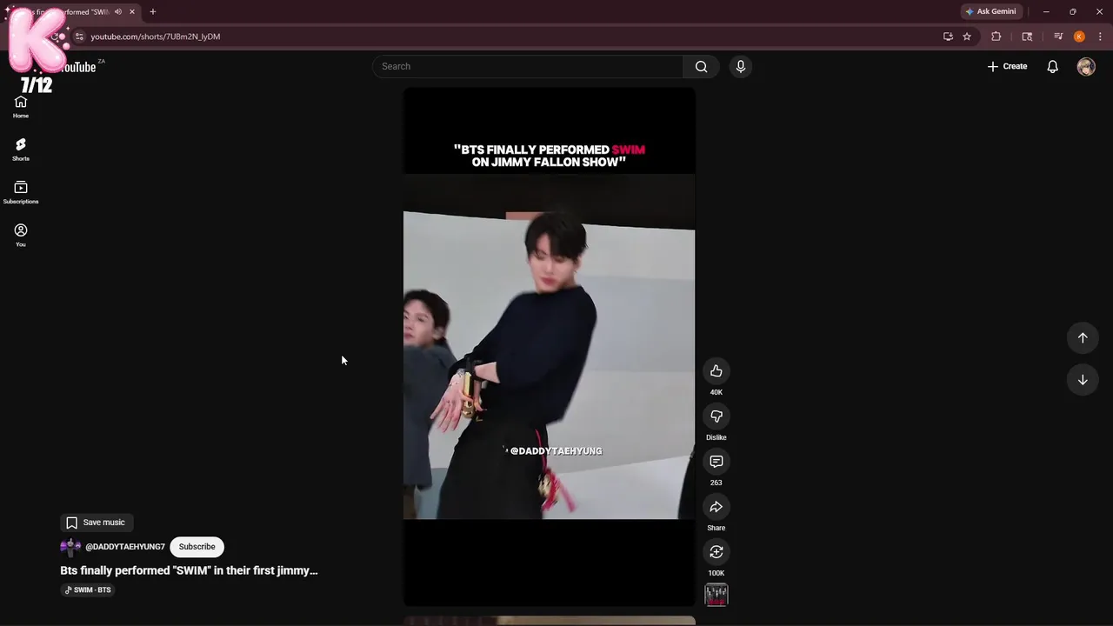Open the Chrome profile K avatar
Screen dimensions: 1113x626
pos(1079,37)
